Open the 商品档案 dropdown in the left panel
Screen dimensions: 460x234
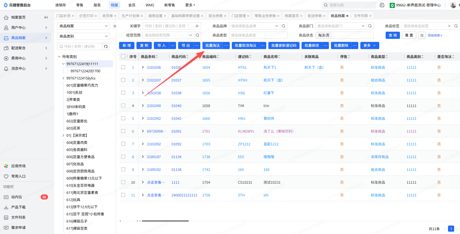pos(84,26)
